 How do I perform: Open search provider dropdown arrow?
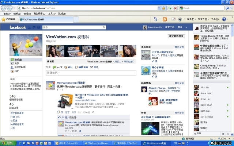231,8
